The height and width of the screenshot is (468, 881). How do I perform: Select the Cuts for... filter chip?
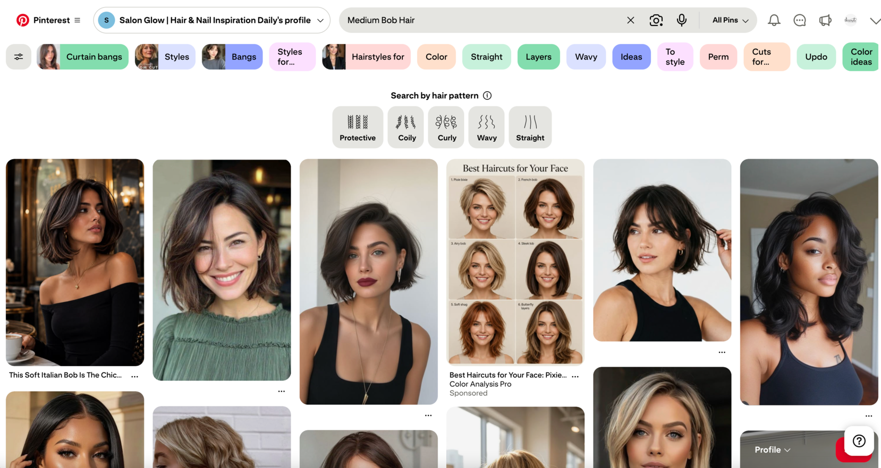(x=767, y=57)
